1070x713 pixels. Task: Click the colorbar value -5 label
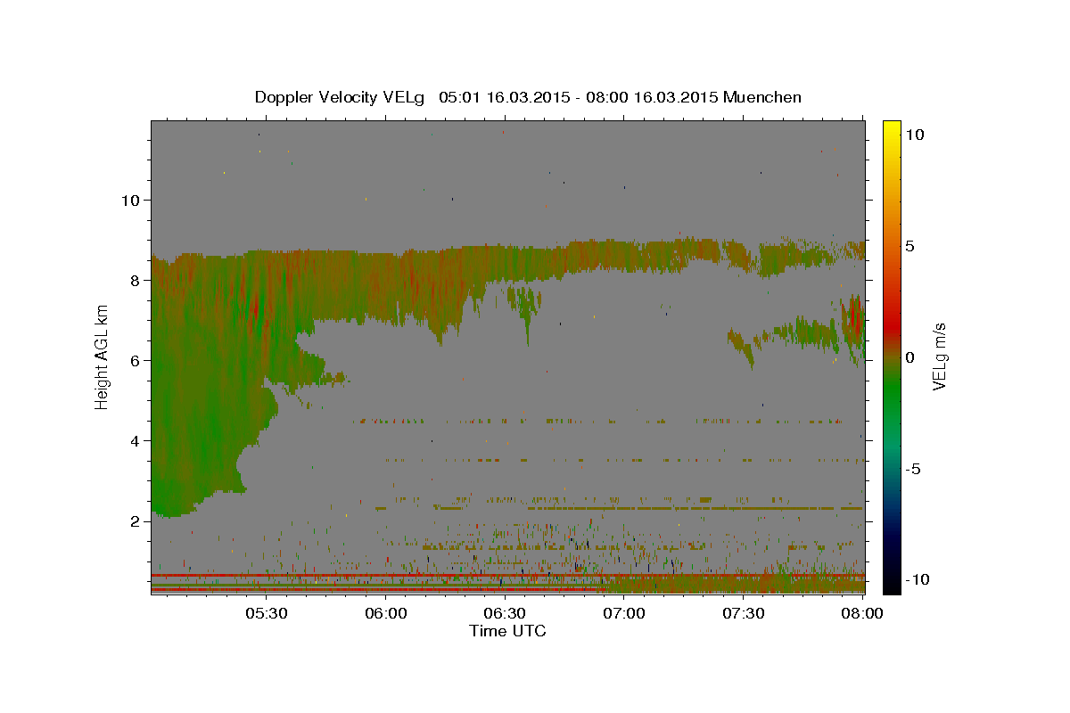click(913, 468)
